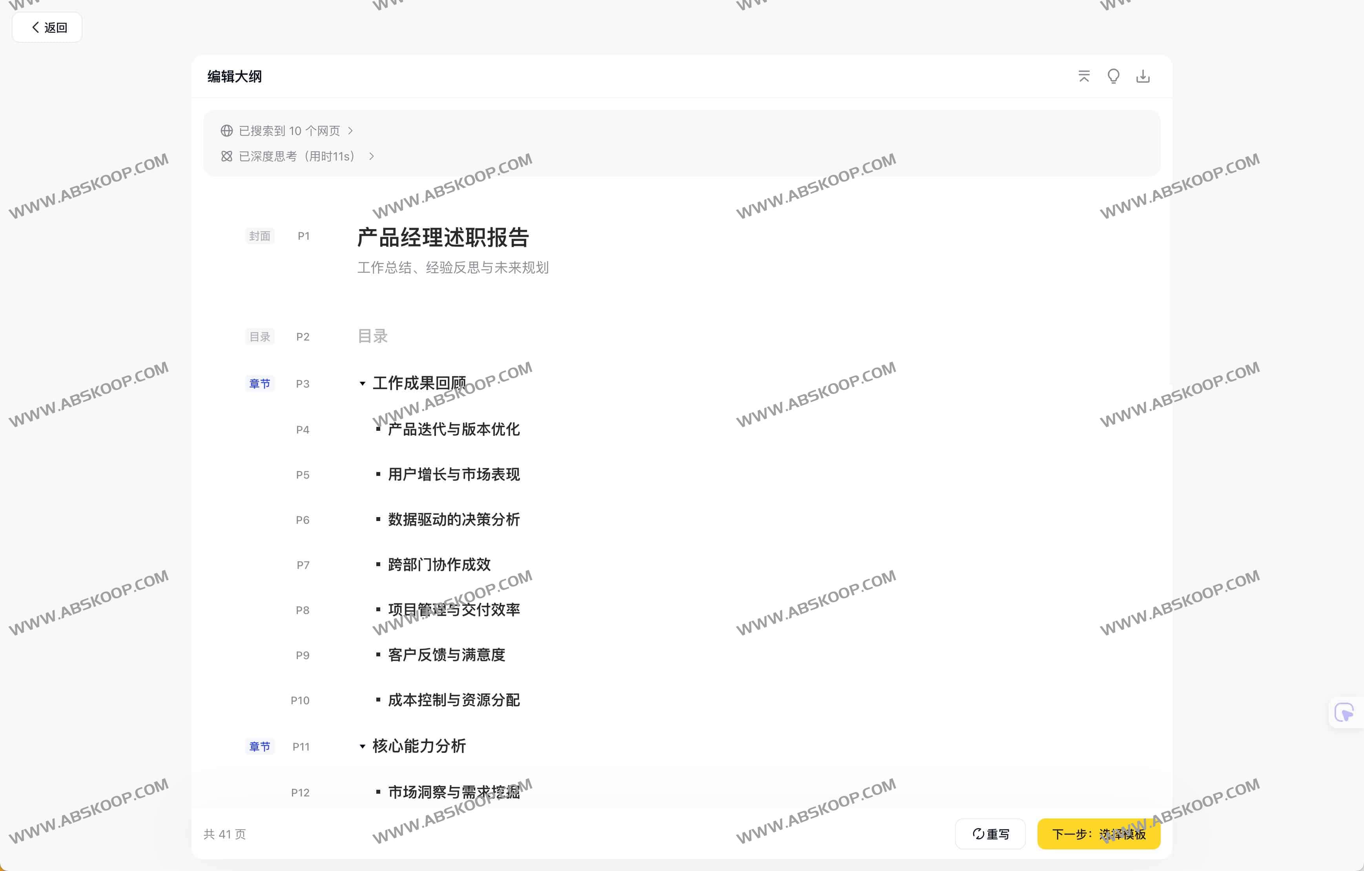1364x871 pixels.
Task: Collapse the 工作成果回顾 chapter
Action: [x=363, y=383]
